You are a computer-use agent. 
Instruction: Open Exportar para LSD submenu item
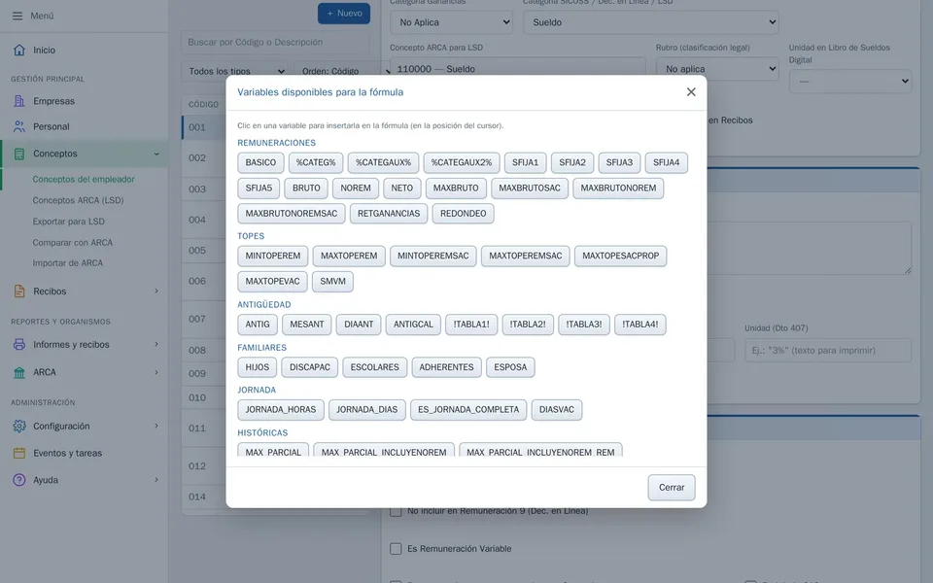click(68, 222)
